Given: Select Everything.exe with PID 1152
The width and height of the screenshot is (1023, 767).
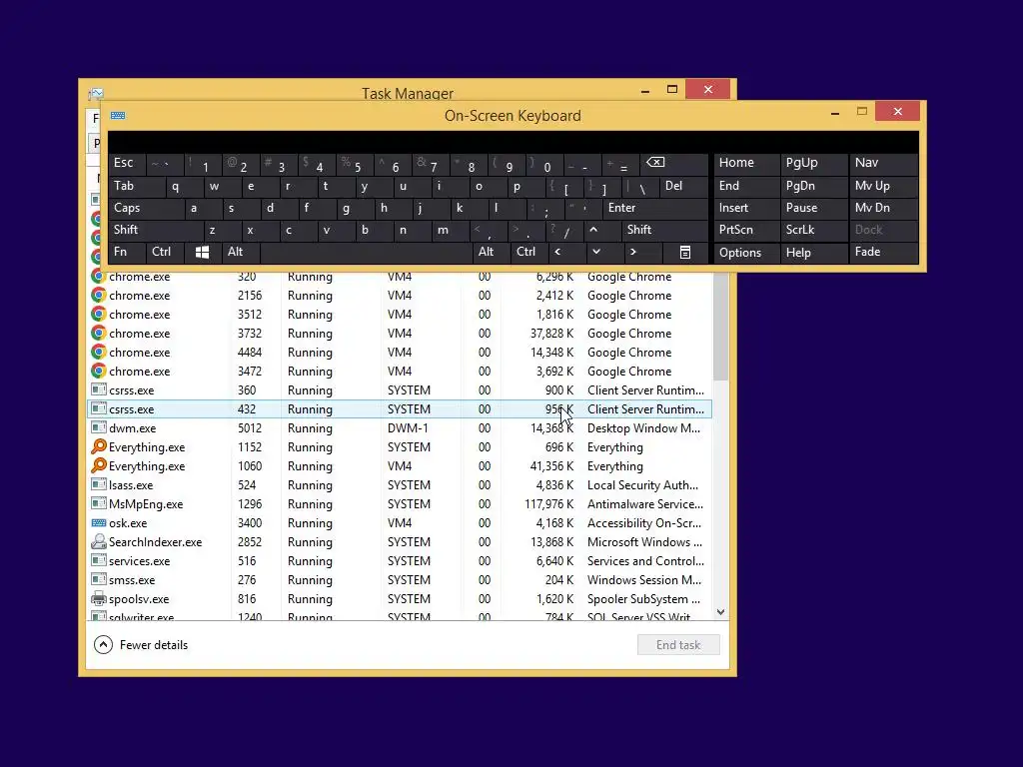Looking at the screenshot, I should [x=400, y=447].
